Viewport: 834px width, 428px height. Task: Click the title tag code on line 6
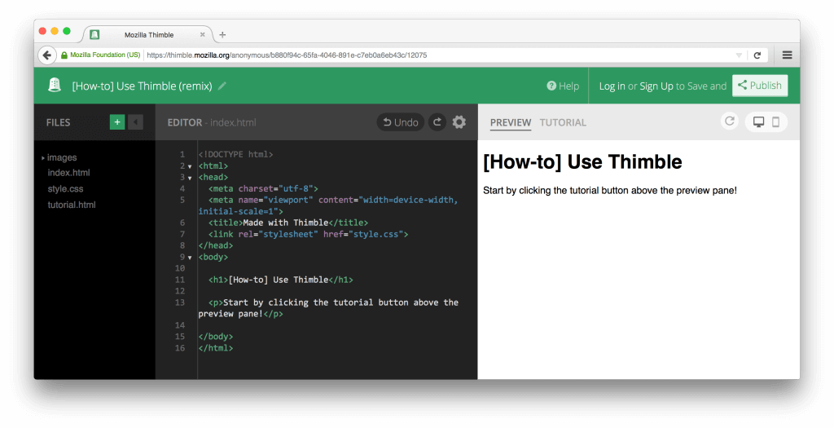[x=288, y=223]
